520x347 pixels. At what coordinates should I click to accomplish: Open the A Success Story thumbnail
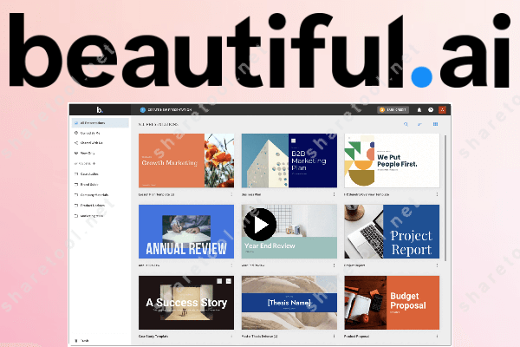pos(186,303)
